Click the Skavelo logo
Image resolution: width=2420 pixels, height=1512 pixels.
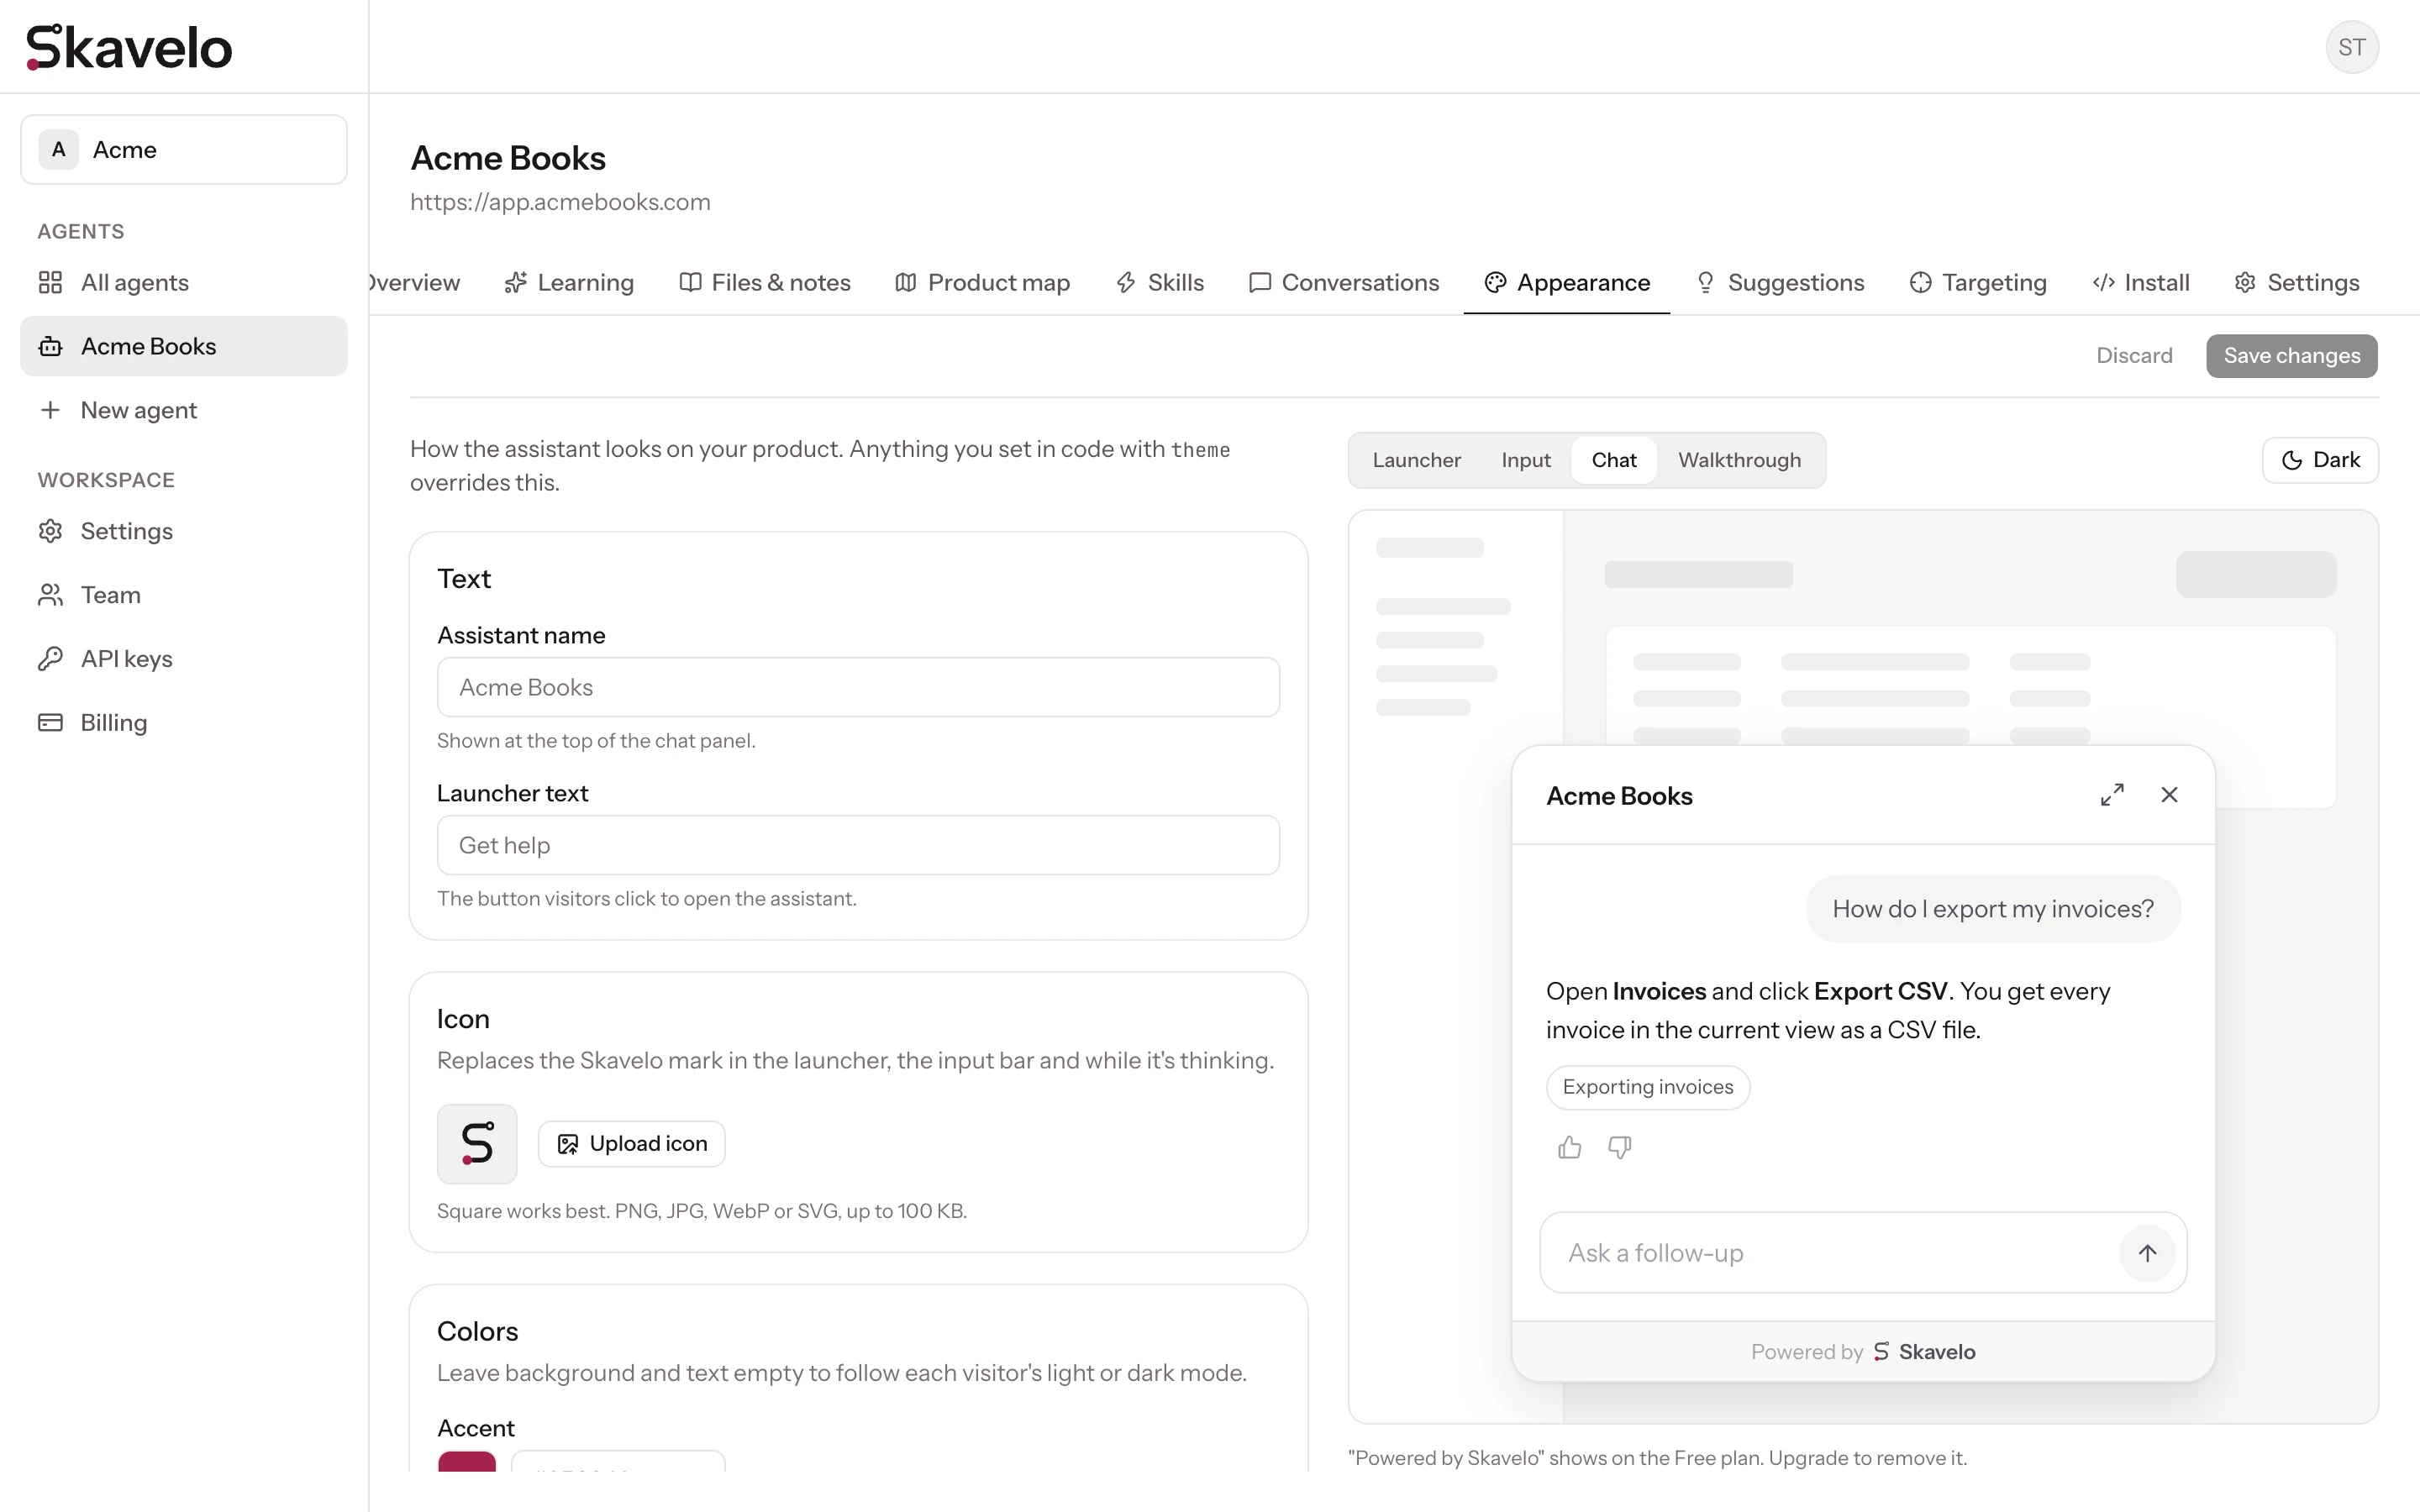point(129,47)
